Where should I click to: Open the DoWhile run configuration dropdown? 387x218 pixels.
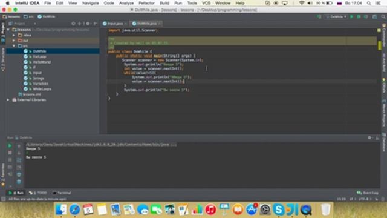click(336, 16)
